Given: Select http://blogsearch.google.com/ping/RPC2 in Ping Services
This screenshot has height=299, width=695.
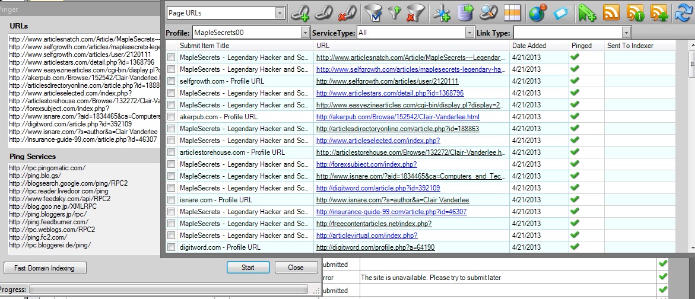Looking at the screenshot, I should 68,183.
